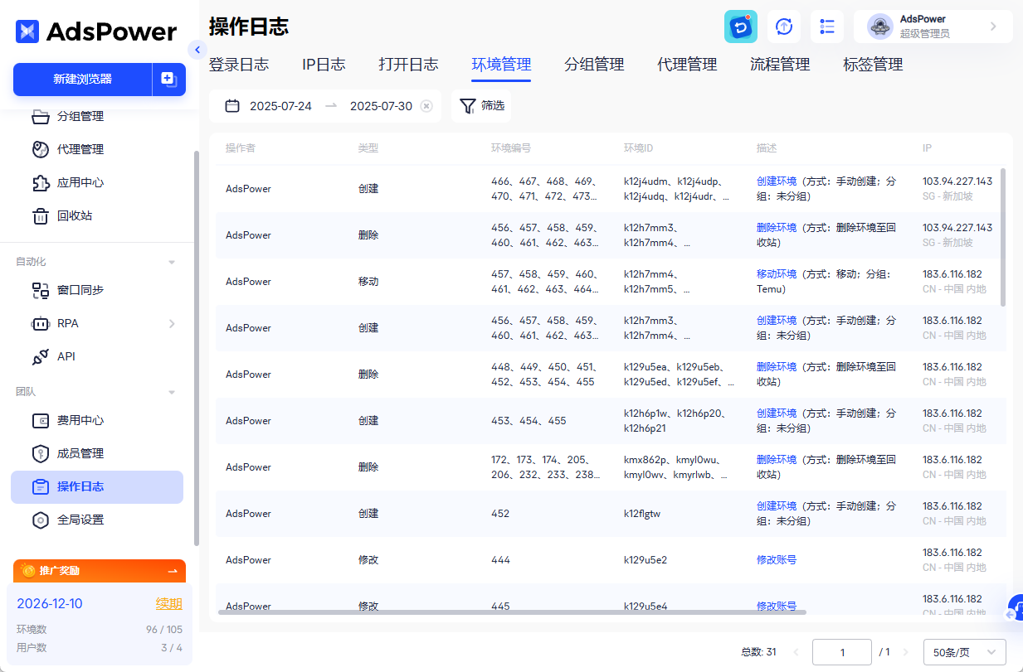Click 修改账号 link in 444 row
Image resolution: width=1023 pixels, height=672 pixels.
point(777,560)
